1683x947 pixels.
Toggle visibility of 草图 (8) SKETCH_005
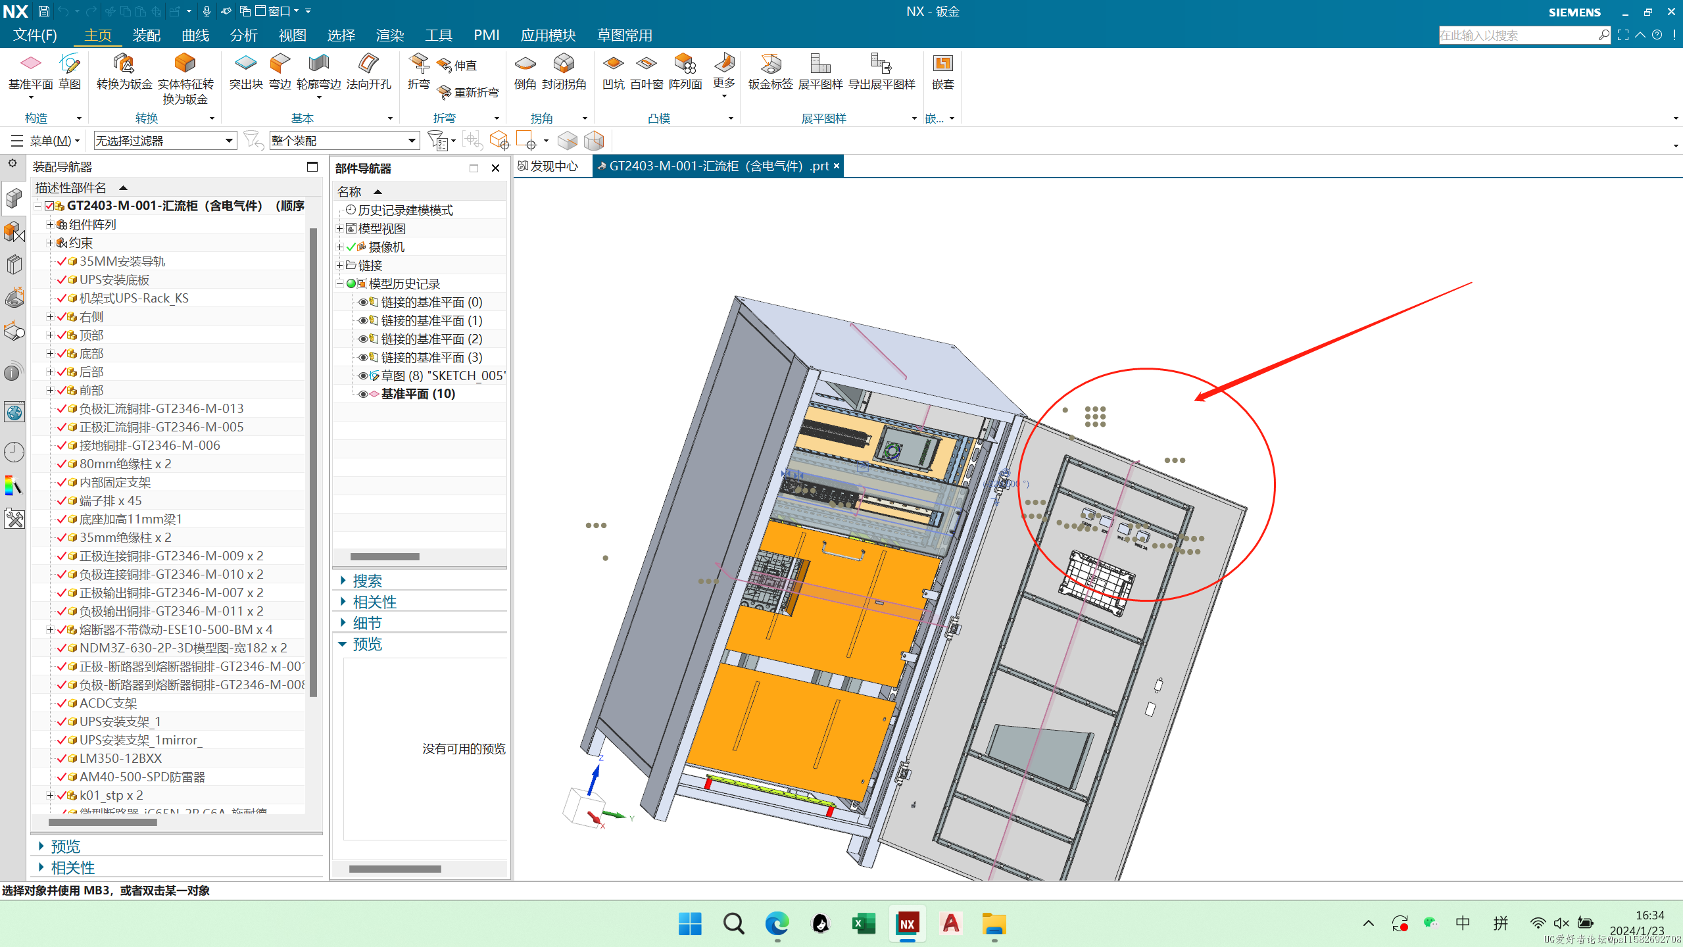(362, 376)
